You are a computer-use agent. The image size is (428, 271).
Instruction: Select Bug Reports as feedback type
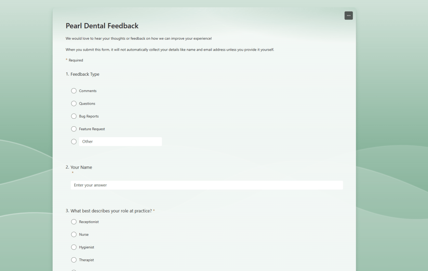click(x=74, y=116)
